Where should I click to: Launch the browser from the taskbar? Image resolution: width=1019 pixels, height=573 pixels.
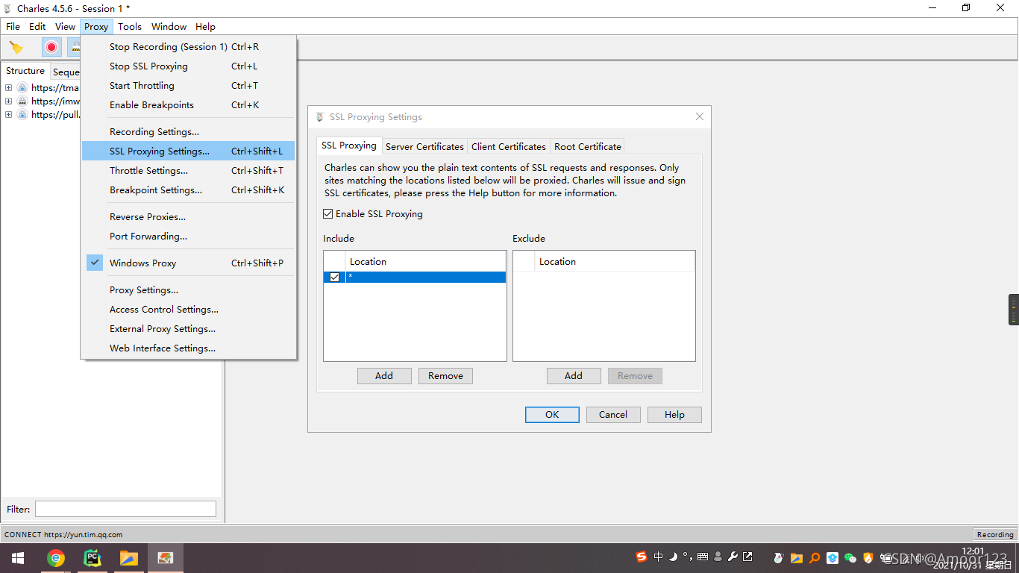click(56, 558)
